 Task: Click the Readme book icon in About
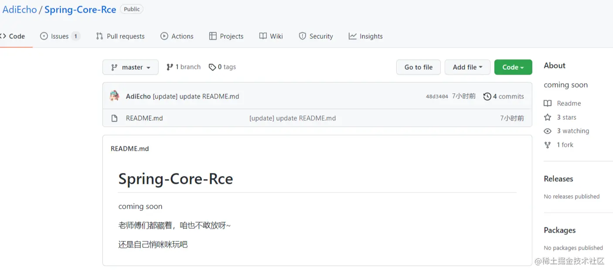pyautogui.click(x=548, y=103)
